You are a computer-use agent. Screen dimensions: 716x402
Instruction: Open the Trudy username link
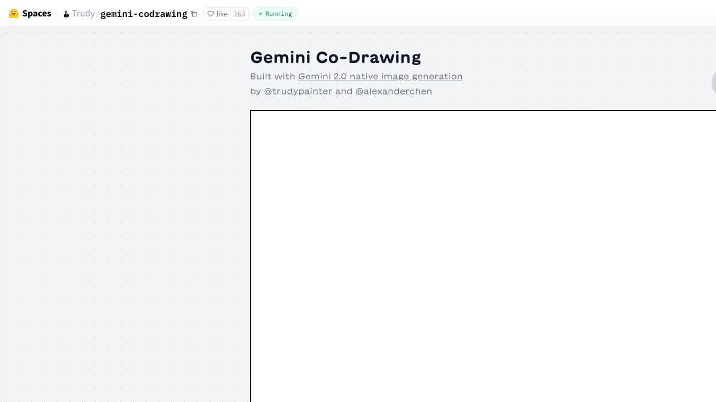tap(83, 14)
